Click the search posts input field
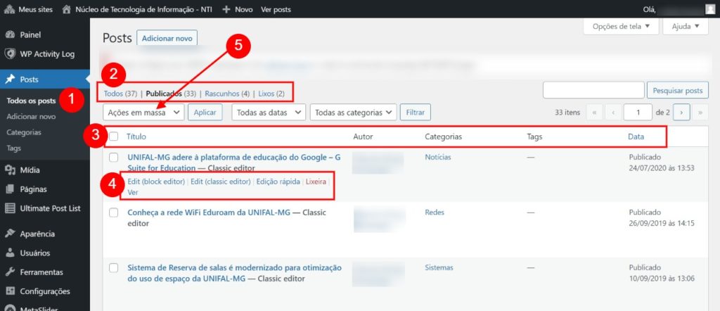This screenshot has height=311, width=720. pos(593,91)
